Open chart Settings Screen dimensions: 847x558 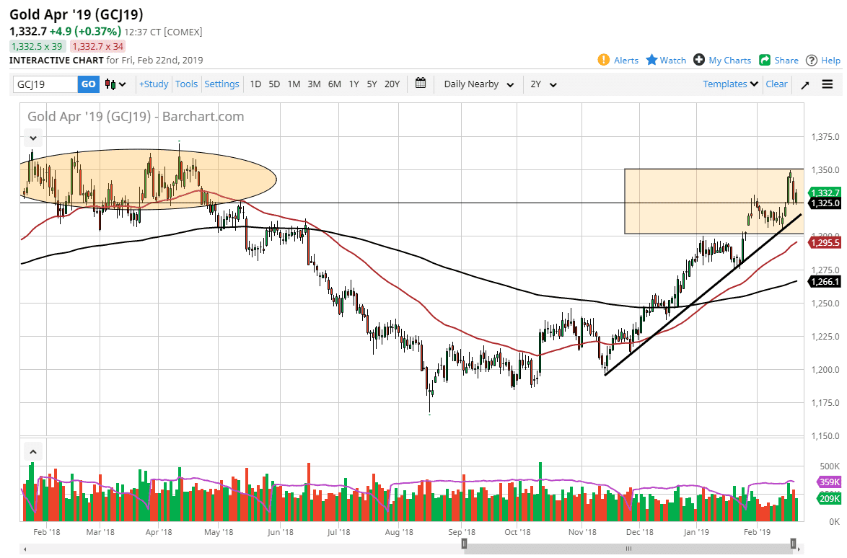click(221, 84)
